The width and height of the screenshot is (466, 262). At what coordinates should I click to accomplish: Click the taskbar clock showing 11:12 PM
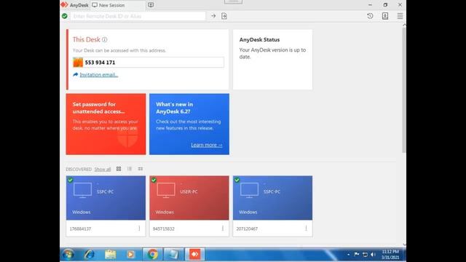pyautogui.click(x=390, y=255)
